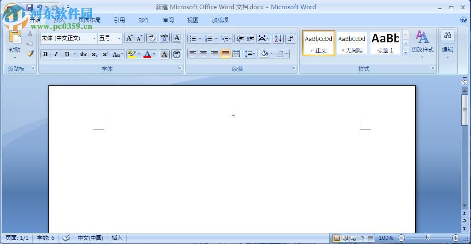Show or hide paragraph marks
Image resolution: width=471 pixels, height=244 pixels.
[x=291, y=38]
